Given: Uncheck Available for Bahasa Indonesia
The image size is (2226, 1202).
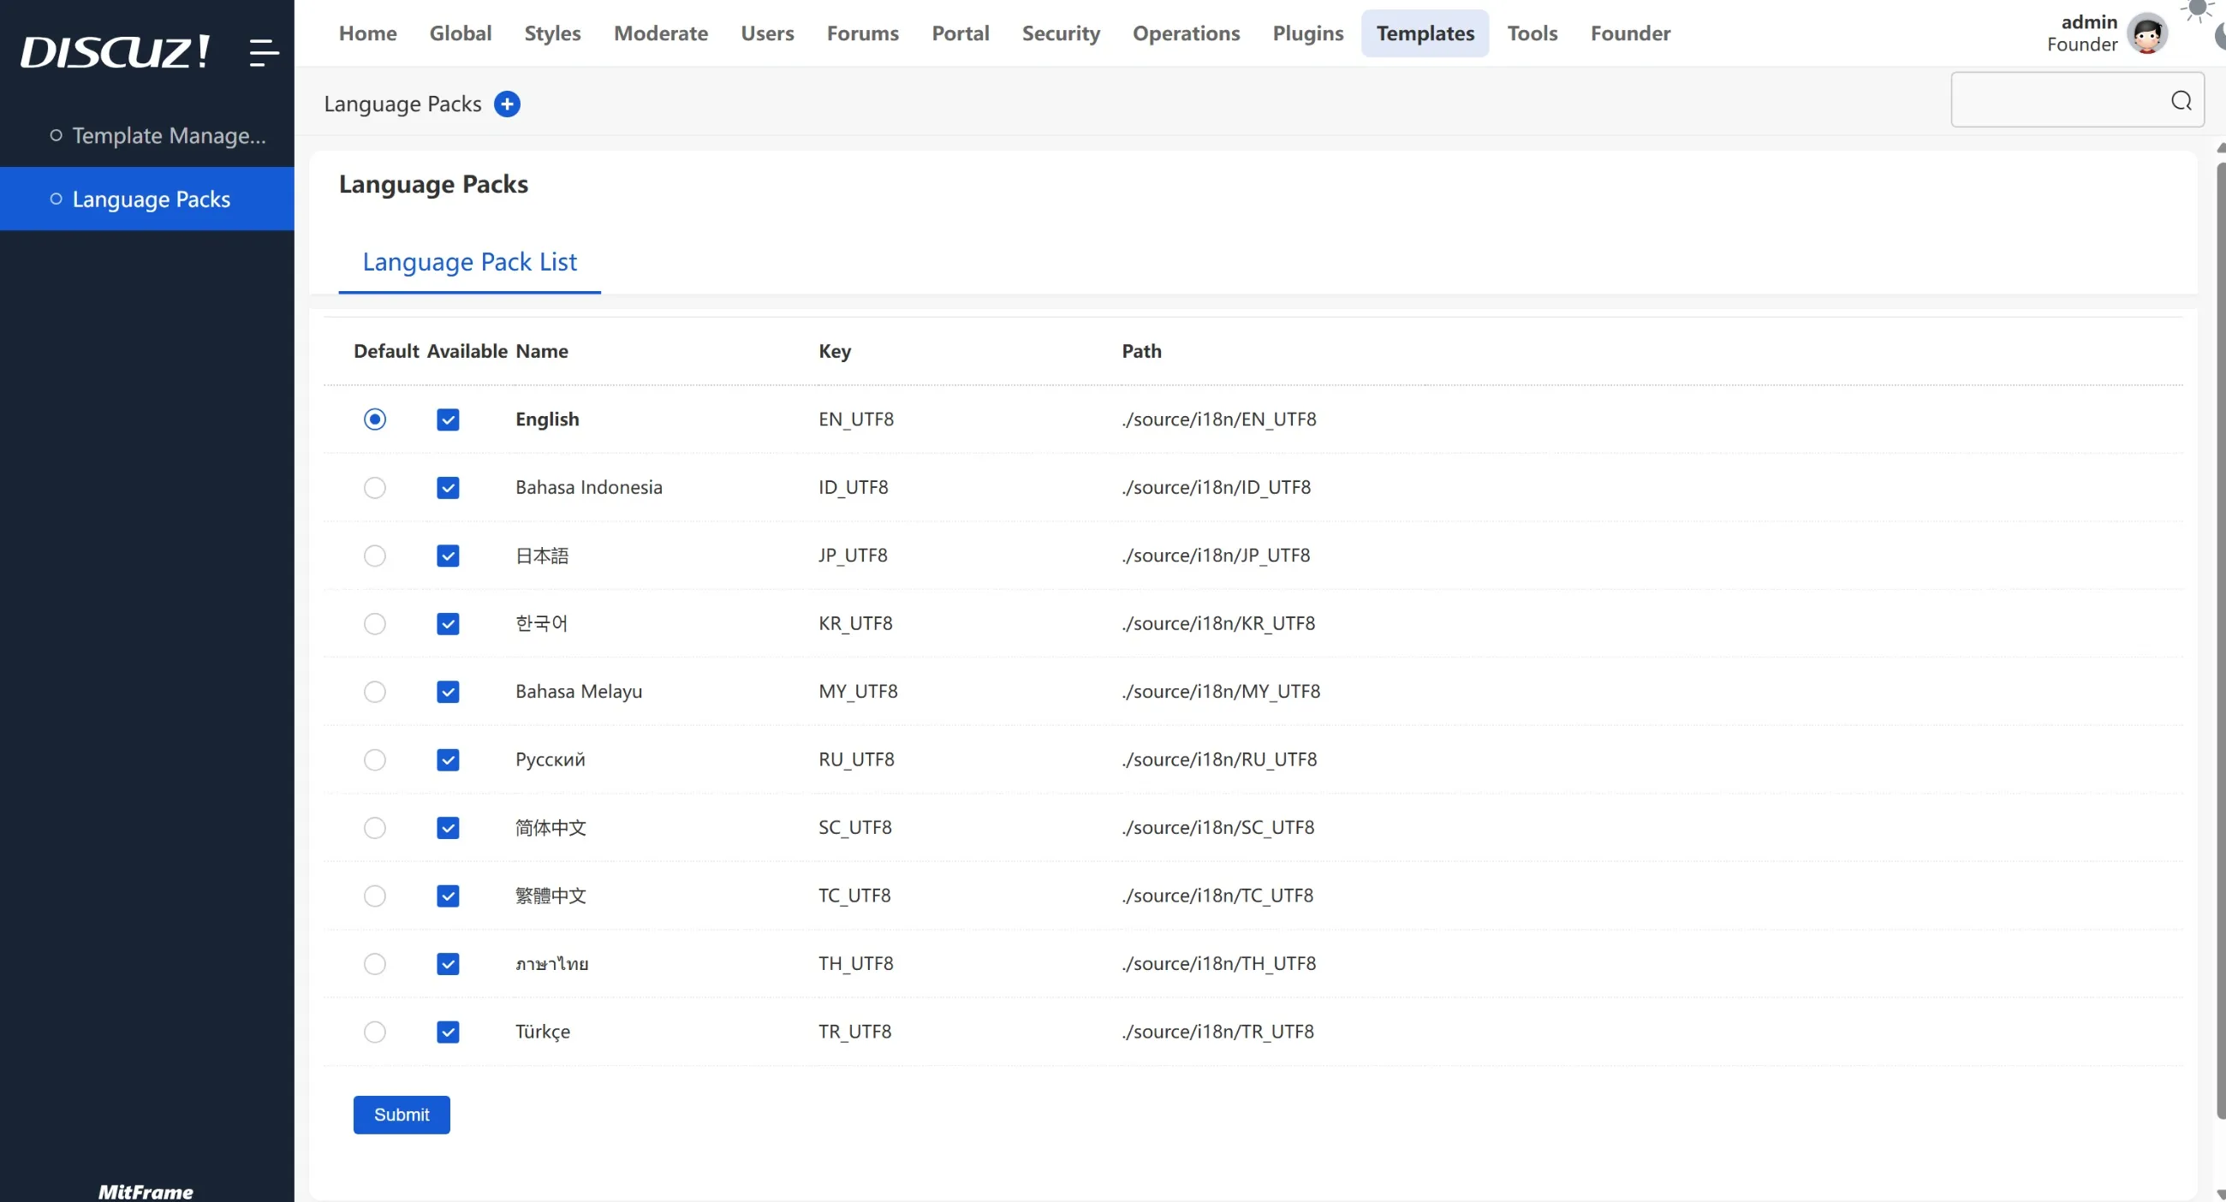Looking at the screenshot, I should pyautogui.click(x=448, y=487).
